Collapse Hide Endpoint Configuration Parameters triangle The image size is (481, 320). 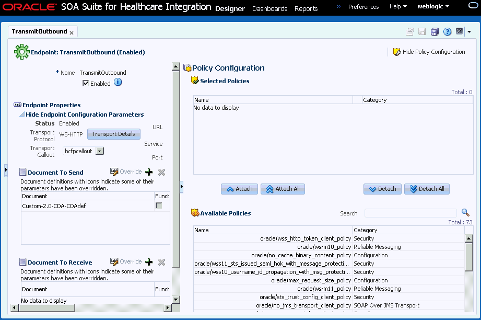[x=22, y=114]
